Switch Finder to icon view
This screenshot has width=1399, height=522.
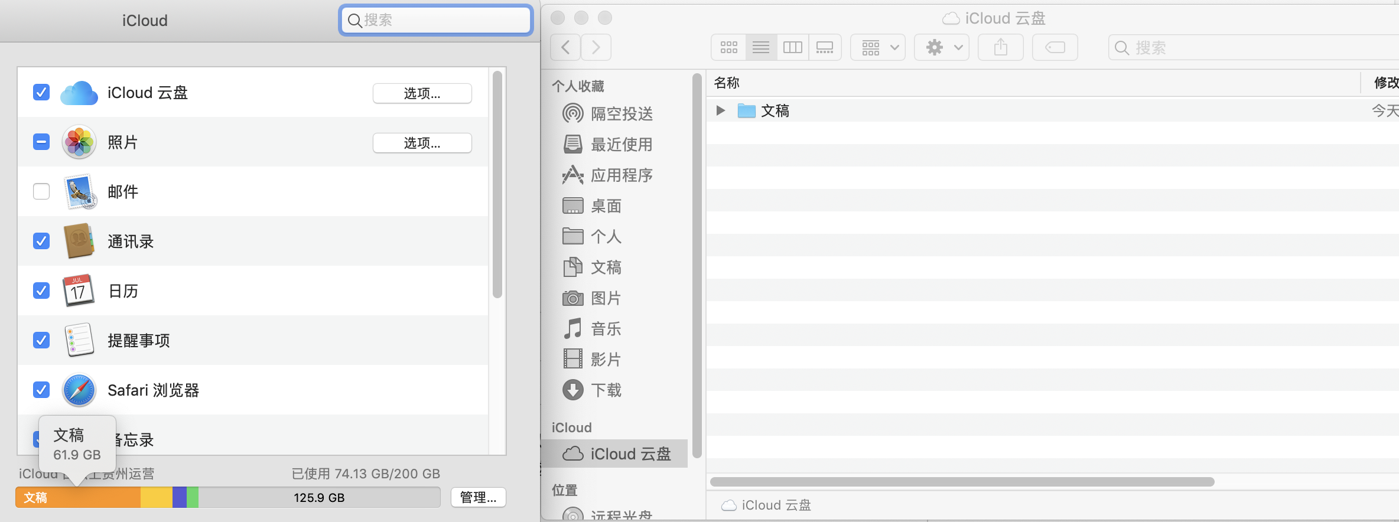[728, 47]
